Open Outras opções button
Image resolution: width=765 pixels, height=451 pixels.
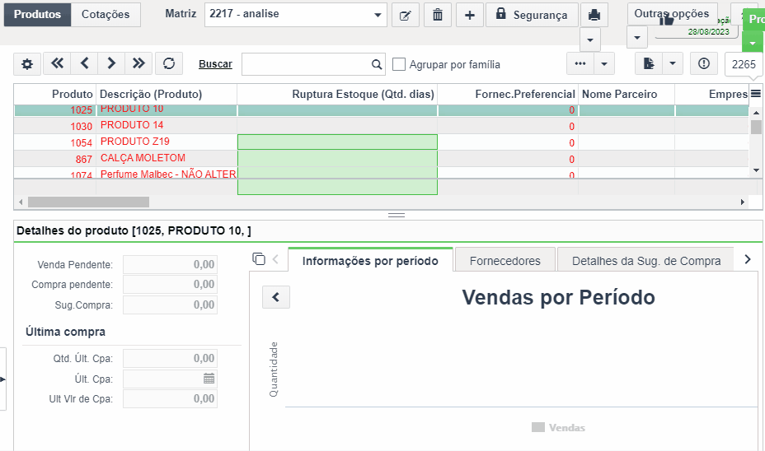click(x=673, y=14)
